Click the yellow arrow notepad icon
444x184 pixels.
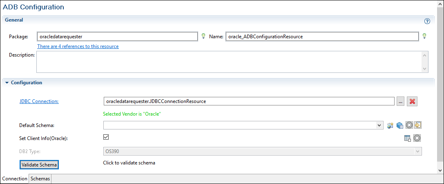pos(417,125)
